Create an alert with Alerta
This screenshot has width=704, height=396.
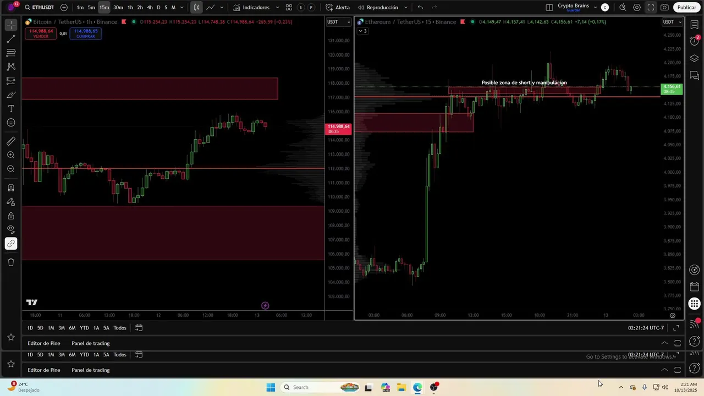coord(337,7)
